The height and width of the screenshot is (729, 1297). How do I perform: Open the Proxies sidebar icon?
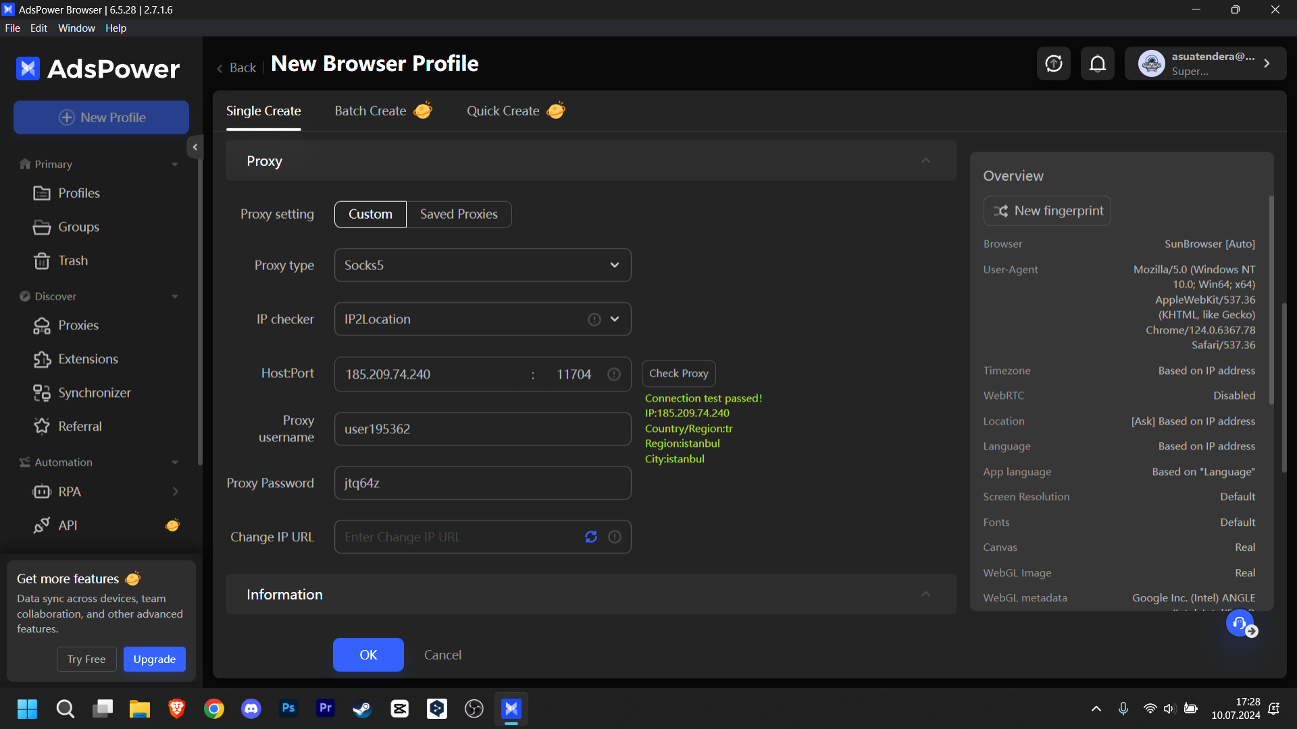(x=42, y=326)
